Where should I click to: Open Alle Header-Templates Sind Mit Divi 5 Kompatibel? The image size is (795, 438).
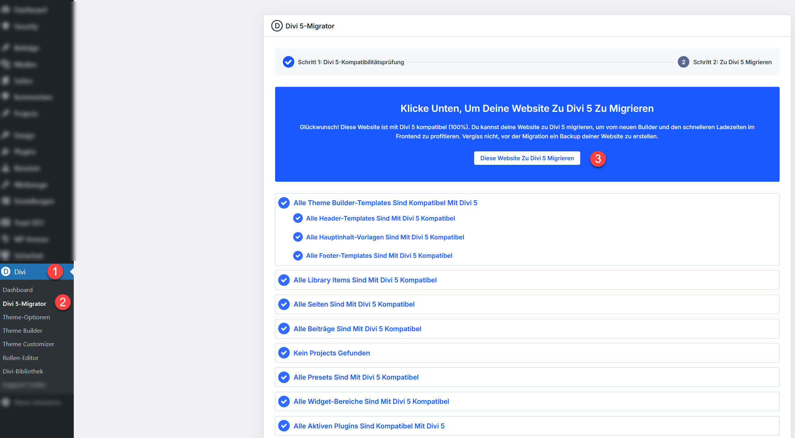[380, 218]
